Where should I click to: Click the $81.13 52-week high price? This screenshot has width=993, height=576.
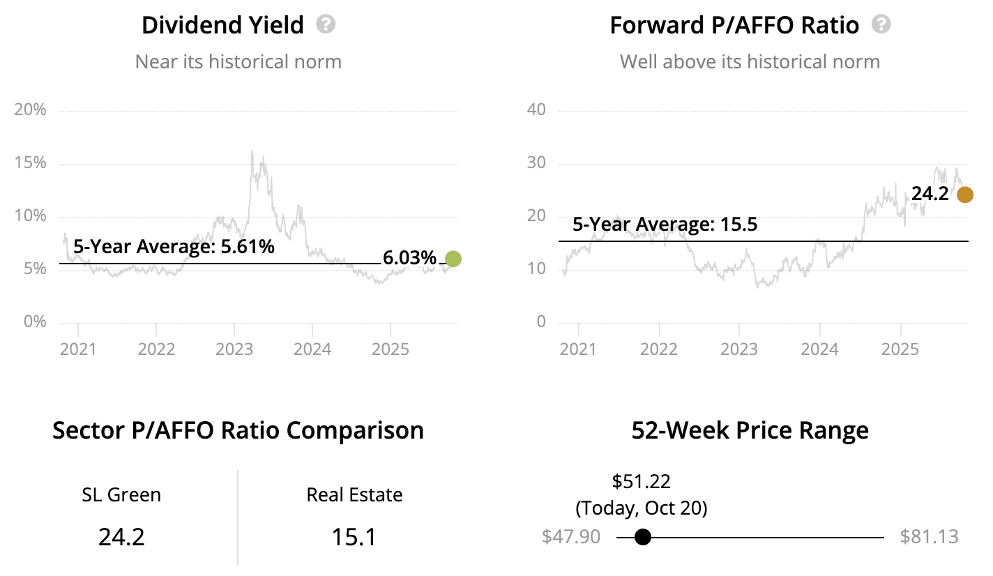[x=929, y=537]
